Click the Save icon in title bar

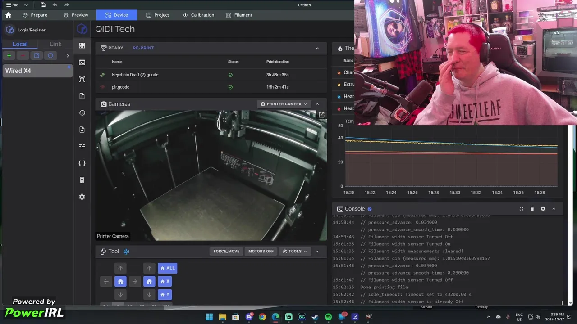coord(43,5)
